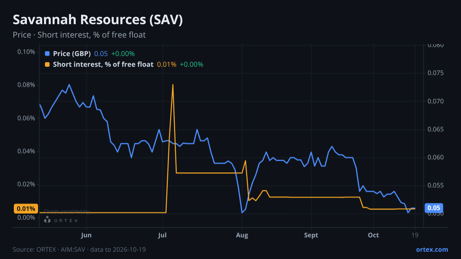461x259 pixels.
Task: Click the 0.070 right axis label
Action: click(436, 101)
